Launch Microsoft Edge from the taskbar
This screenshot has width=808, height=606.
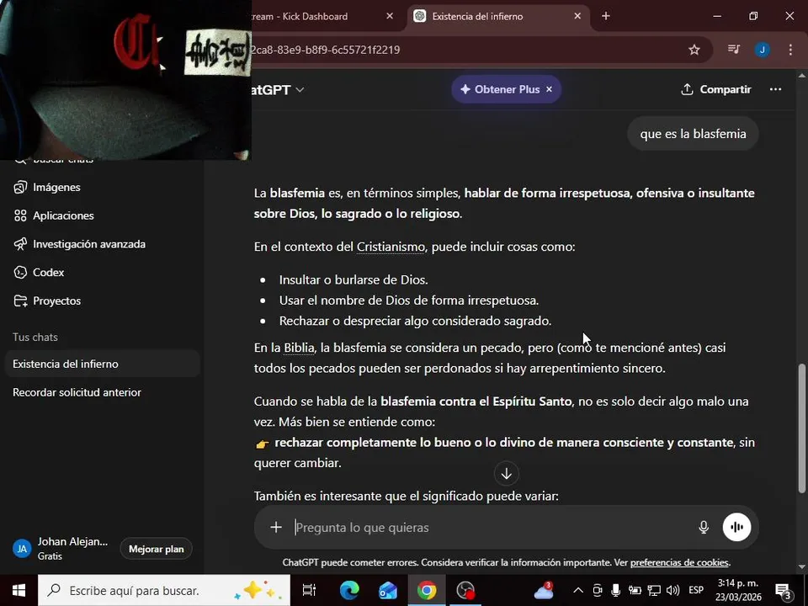348,591
